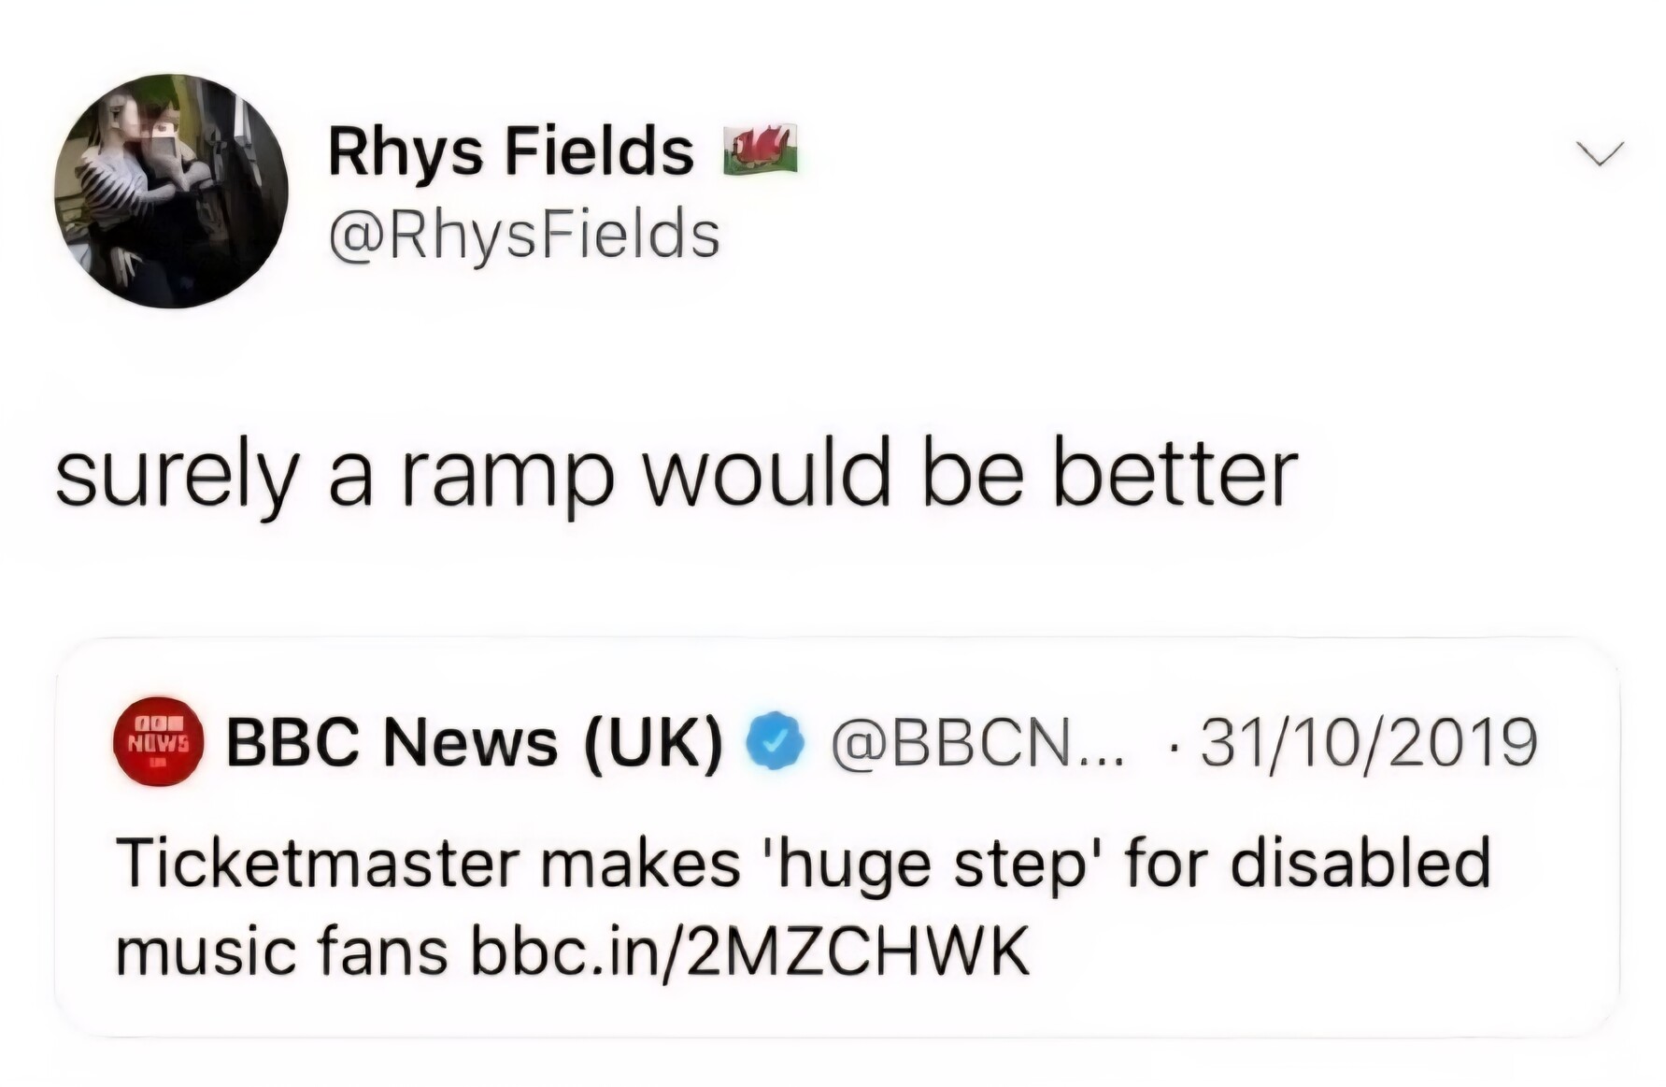Click the word "disabled" in quoted headline

[1360, 863]
